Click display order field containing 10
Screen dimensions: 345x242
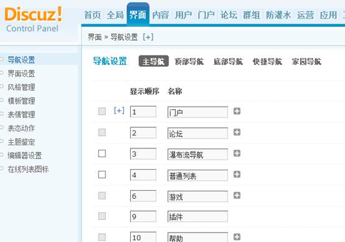(x=143, y=237)
